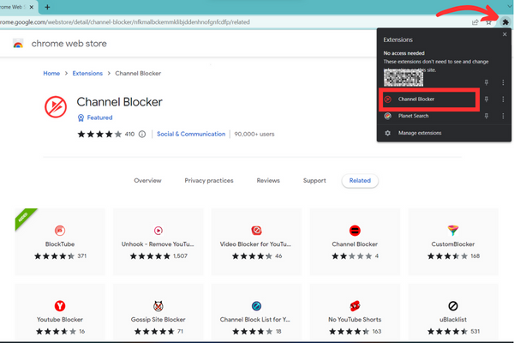Go to Extensions breadcrumb link
This screenshot has height=343, width=514.
tap(87, 73)
